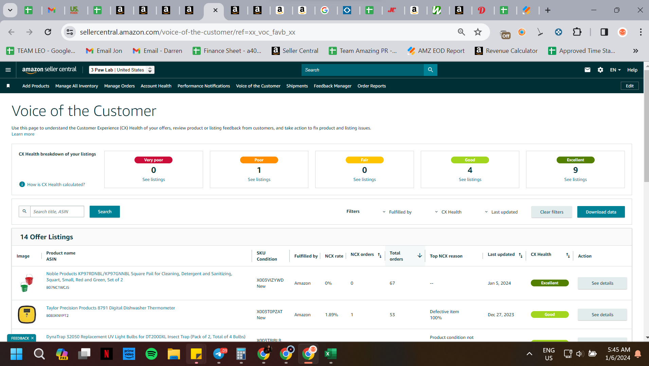Viewport: 649px width, 366px height.
Task: Click the Chrome zoom magnifier icon in address bar
Action: [x=461, y=32]
